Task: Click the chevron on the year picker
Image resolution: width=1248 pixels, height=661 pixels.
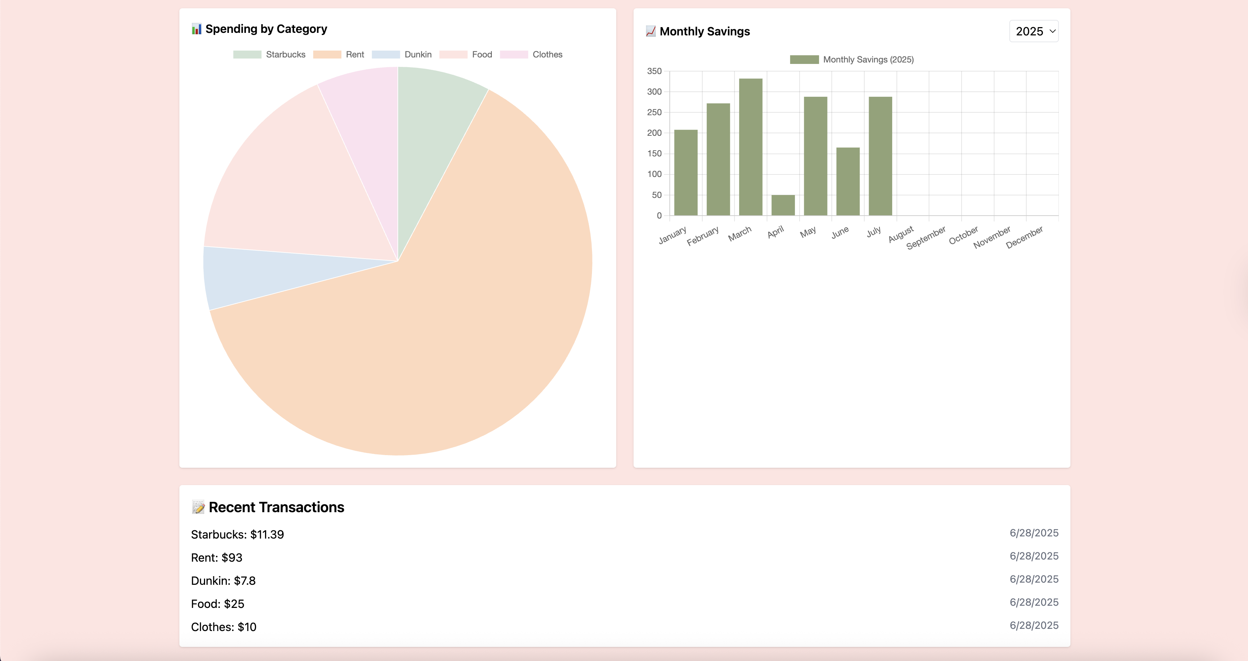Action: pos(1053,31)
